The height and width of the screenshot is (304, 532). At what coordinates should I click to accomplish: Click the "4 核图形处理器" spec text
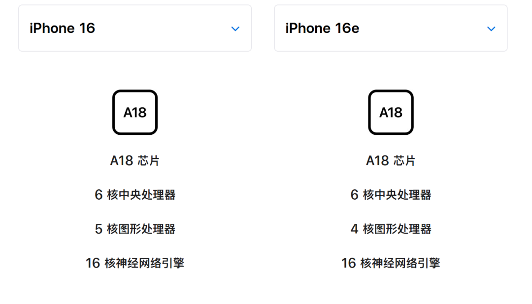[x=391, y=229]
